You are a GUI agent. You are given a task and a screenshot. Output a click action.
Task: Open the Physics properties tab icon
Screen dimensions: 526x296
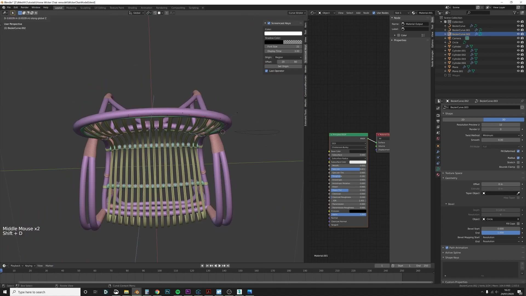click(438, 157)
